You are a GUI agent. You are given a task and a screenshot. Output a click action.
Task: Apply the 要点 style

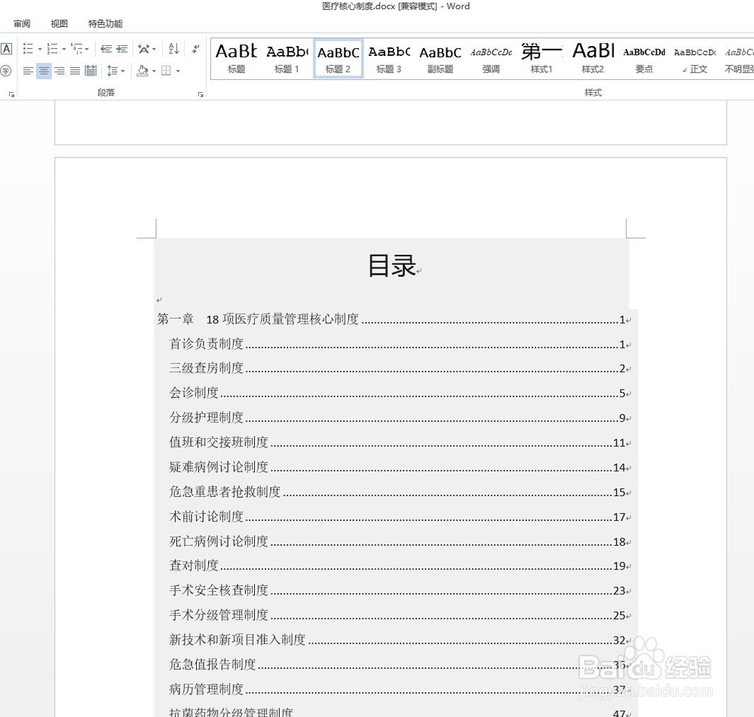[x=644, y=58]
